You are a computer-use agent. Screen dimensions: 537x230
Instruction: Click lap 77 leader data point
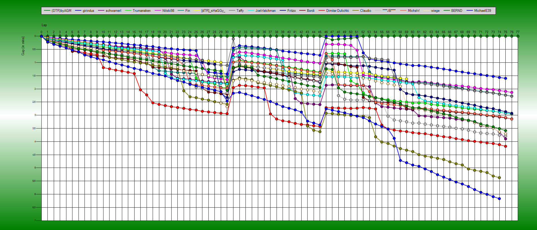point(518,36)
